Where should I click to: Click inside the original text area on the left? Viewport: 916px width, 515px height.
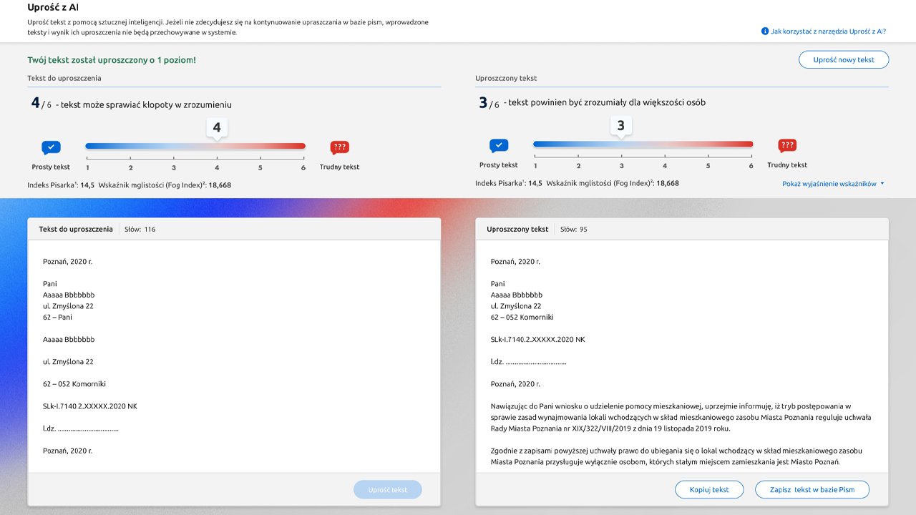[233, 358]
